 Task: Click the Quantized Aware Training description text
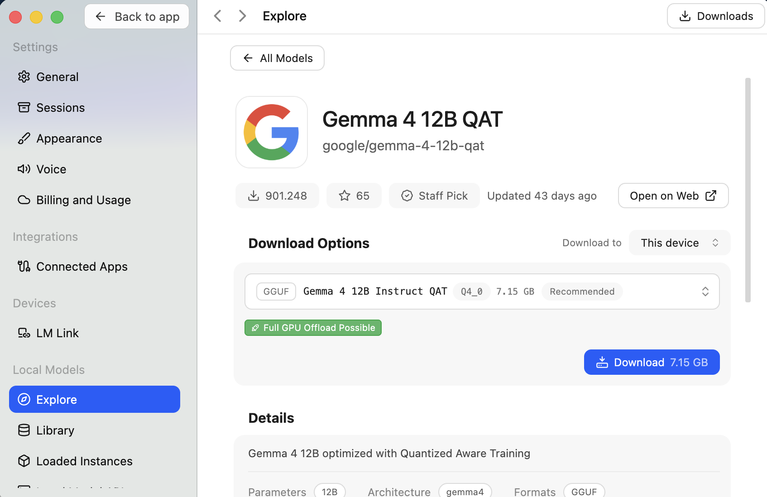pos(389,454)
